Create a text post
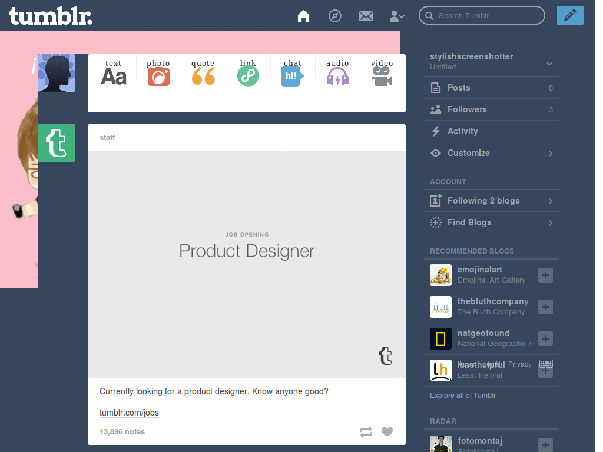This screenshot has width=603, height=452. click(x=114, y=72)
